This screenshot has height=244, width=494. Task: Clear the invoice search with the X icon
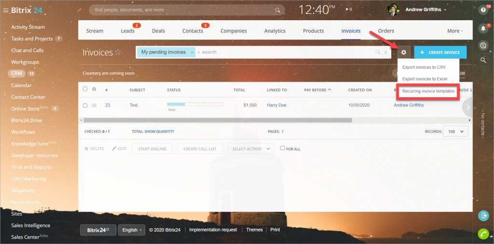tap(385, 52)
